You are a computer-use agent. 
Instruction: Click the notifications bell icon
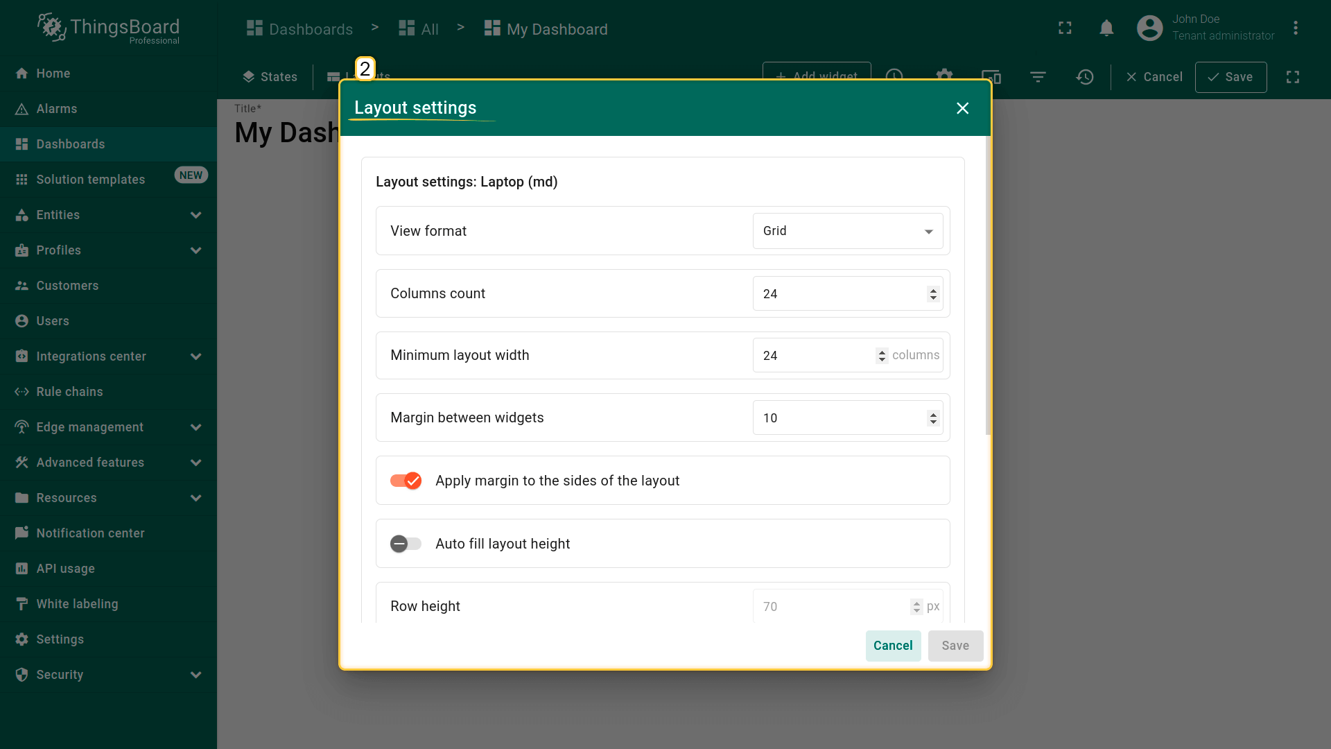pos(1106,28)
